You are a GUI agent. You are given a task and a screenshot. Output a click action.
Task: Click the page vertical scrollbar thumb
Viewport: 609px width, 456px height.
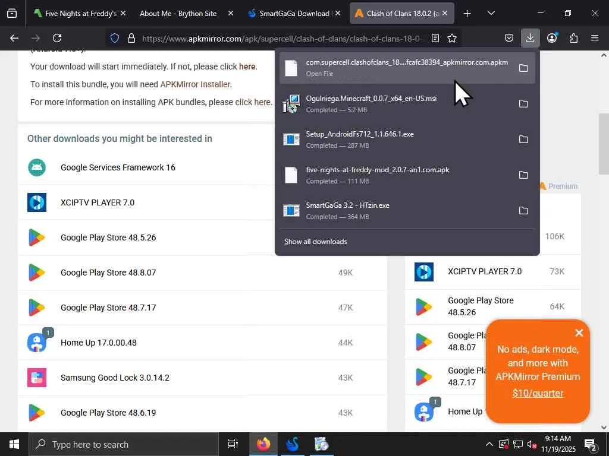(x=603, y=144)
